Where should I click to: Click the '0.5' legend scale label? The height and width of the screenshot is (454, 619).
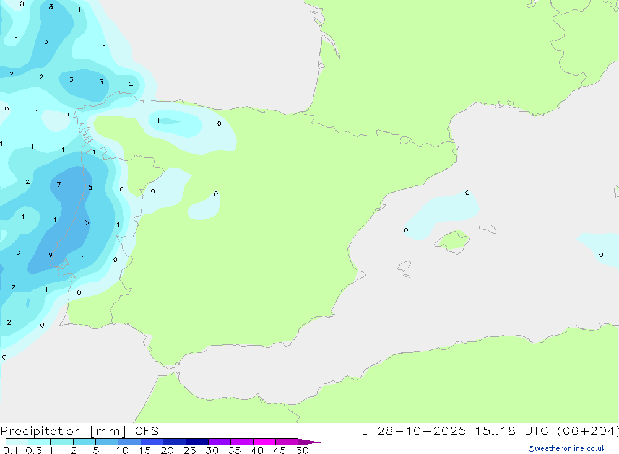[x=33, y=450]
